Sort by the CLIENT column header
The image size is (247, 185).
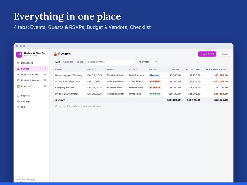pyautogui.click(x=133, y=69)
